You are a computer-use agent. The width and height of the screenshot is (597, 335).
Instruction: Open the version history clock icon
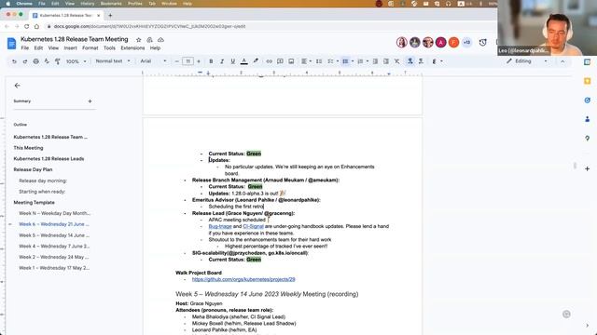click(x=483, y=42)
